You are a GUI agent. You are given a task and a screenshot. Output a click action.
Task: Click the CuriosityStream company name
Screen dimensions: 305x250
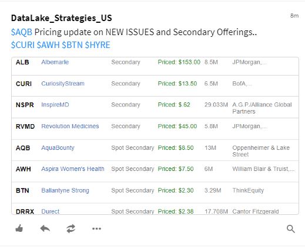[63, 84]
